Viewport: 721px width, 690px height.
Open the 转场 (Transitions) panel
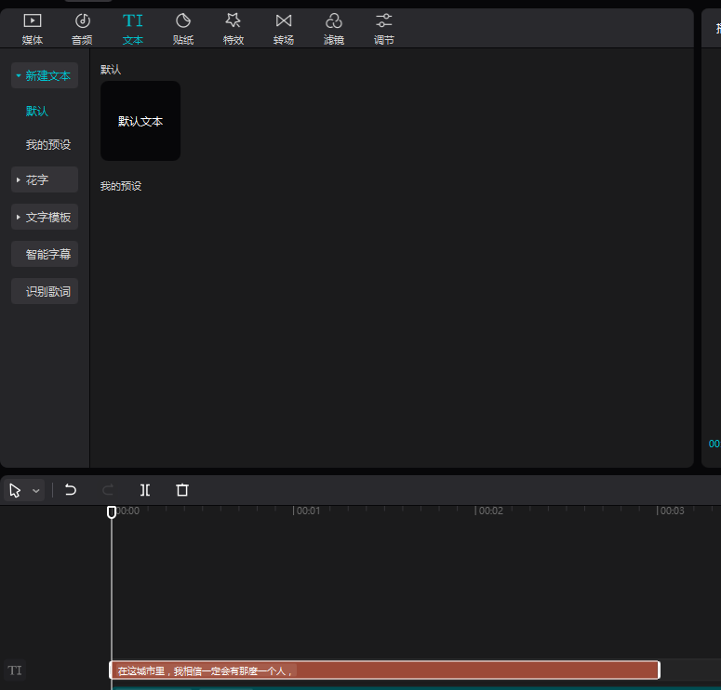(x=284, y=28)
